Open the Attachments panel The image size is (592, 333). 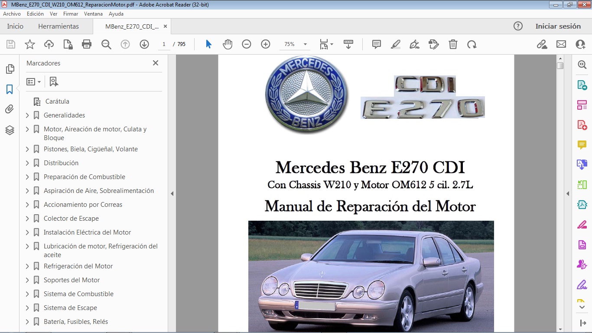click(10, 109)
